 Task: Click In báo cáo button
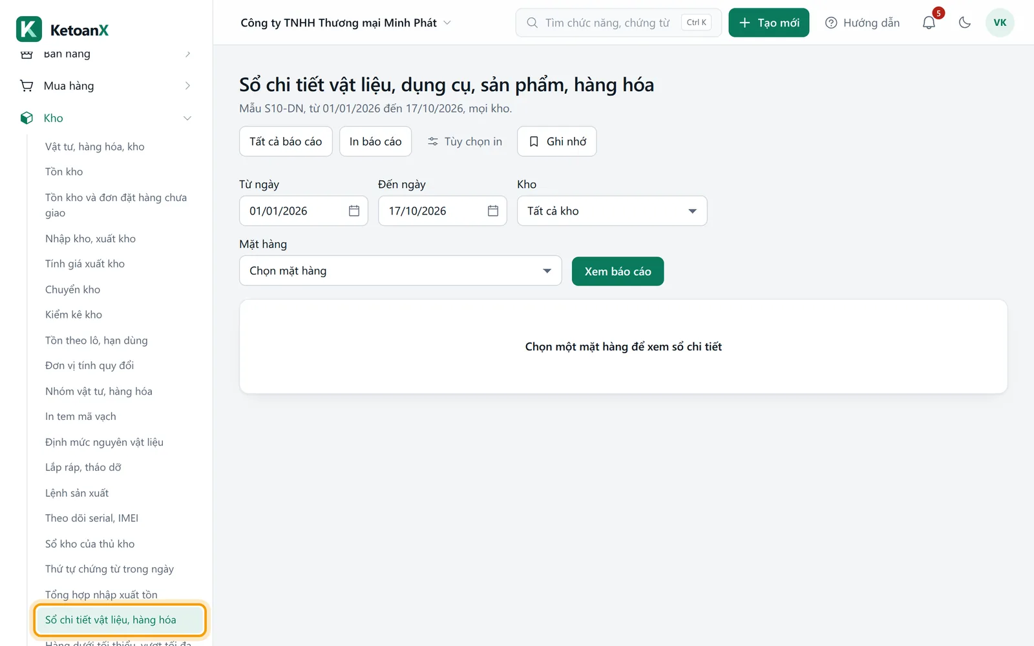(x=375, y=141)
